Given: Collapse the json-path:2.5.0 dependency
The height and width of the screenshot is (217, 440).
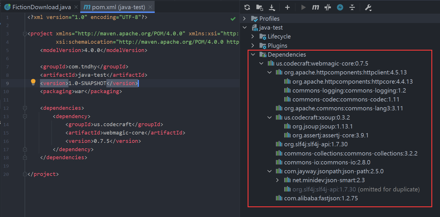Looking at the screenshot, I should (x=269, y=171).
